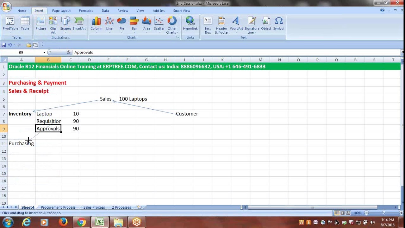Screen dimensions: 405x228
Task: Select the Sheet4 tab
Action: [28, 207]
